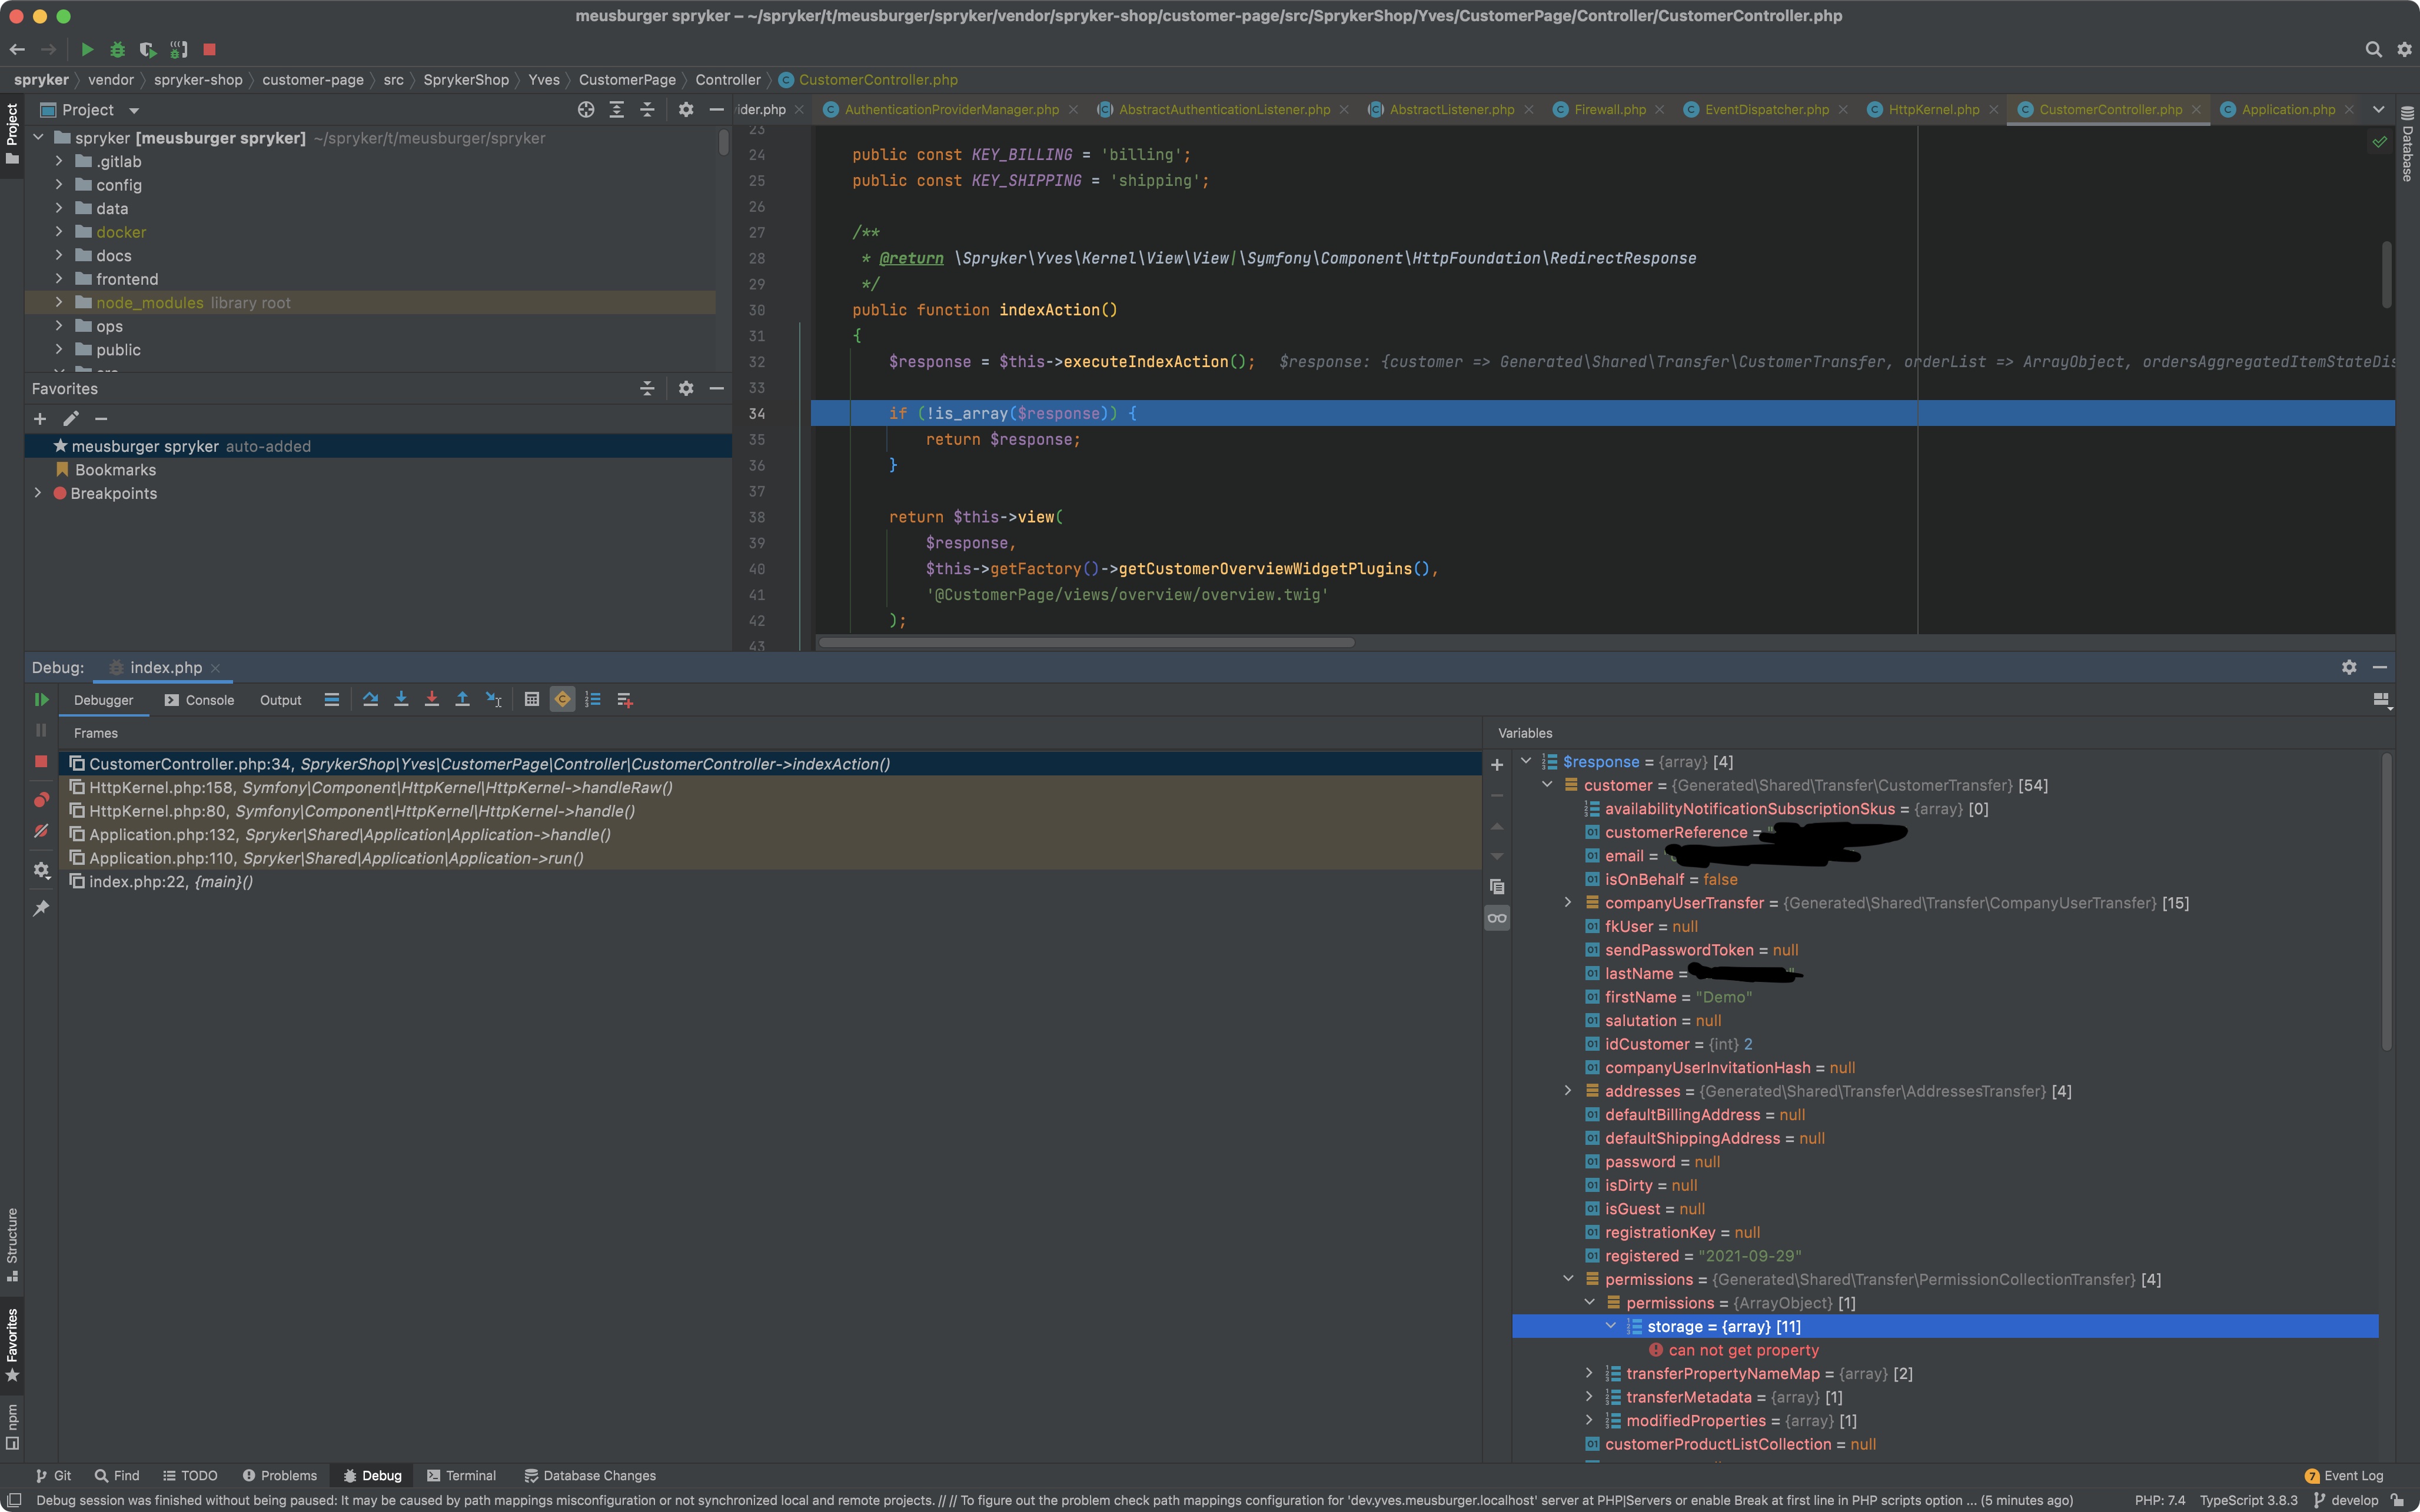Restore layout icon at right of debugger toolbar
Screen dimensions: 2420x1512
tap(2382, 701)
